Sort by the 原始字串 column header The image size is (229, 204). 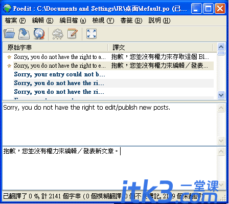[x=56, y=48]
